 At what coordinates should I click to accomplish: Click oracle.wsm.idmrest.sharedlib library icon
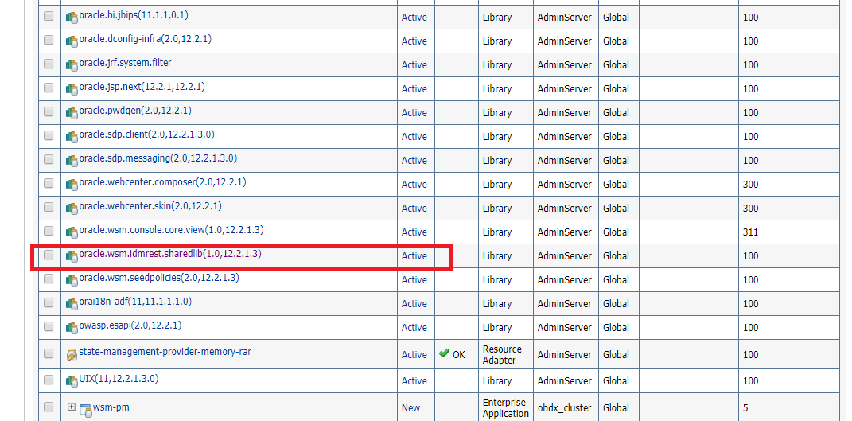coord(72,256)
